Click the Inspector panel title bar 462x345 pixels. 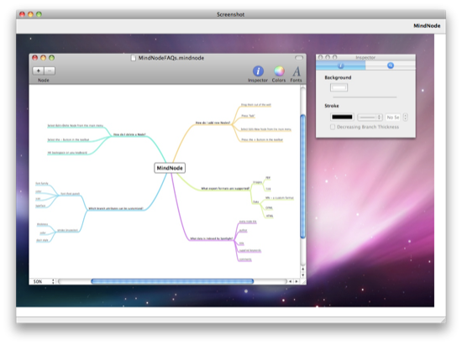coord(365,57)
